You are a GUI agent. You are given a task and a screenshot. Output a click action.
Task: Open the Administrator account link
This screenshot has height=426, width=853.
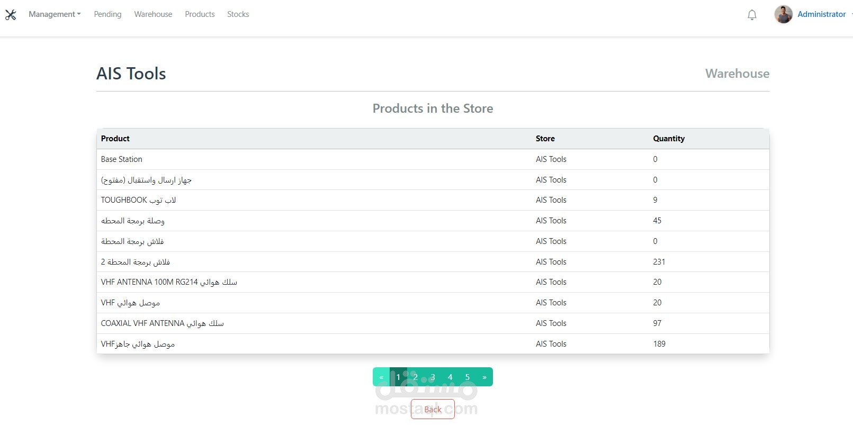pos(821,14)
